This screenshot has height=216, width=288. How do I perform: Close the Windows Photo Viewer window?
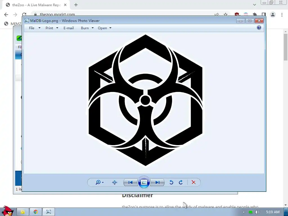(x=259, y=21)
